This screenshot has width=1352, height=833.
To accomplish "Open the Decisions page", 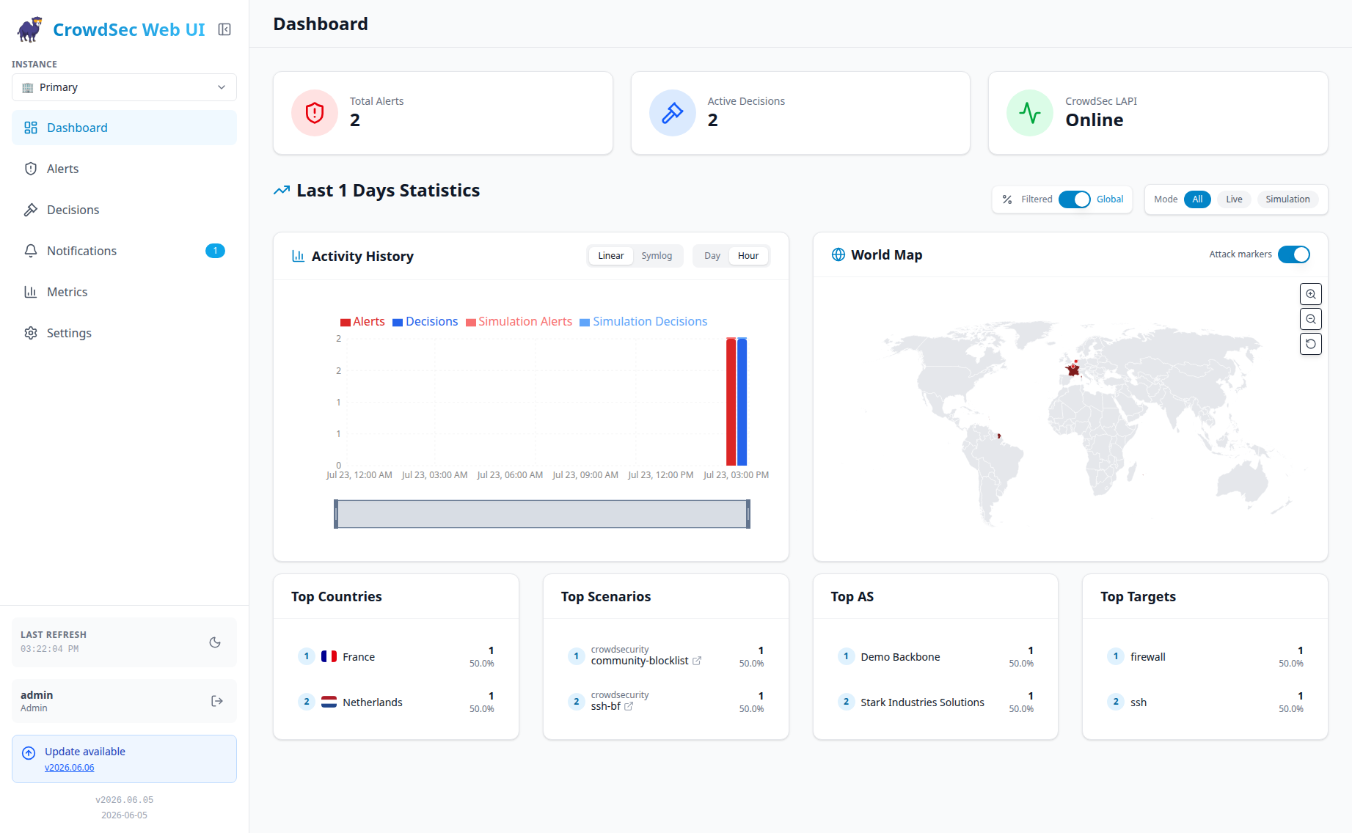I will click(x=124, y=210).
